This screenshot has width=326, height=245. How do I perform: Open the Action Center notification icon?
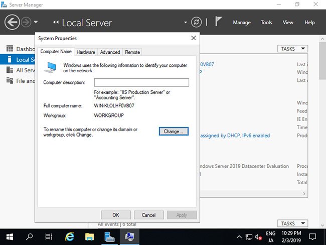pyautogui.click(x=312, y=236)
